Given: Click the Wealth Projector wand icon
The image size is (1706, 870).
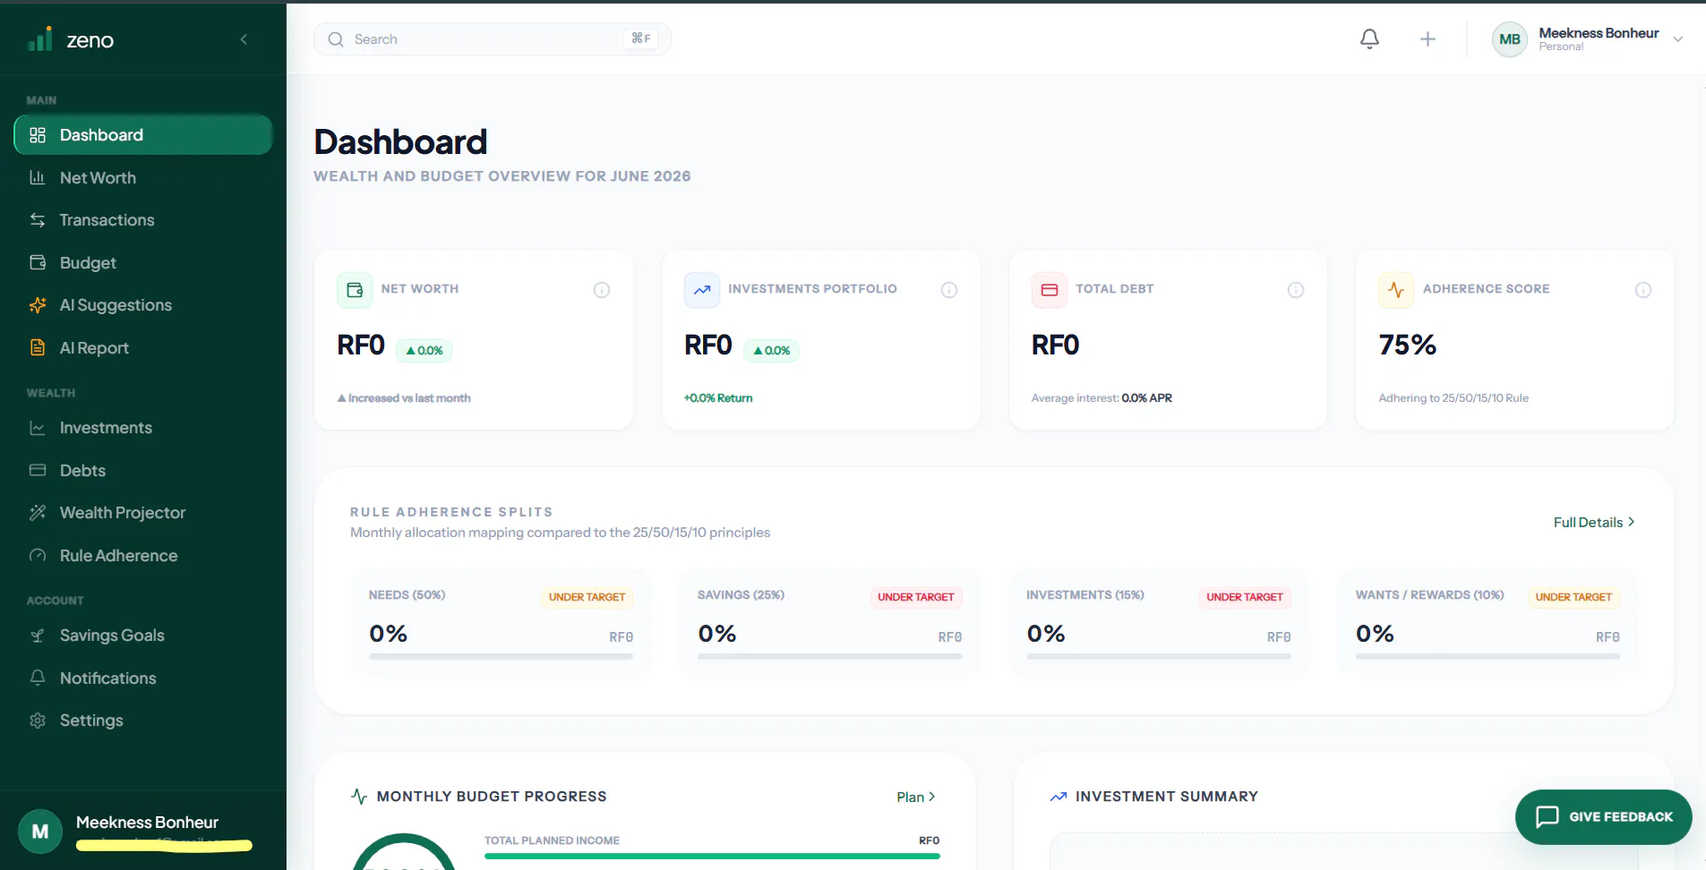Looking at the screenshot, I should pos(38,513).
